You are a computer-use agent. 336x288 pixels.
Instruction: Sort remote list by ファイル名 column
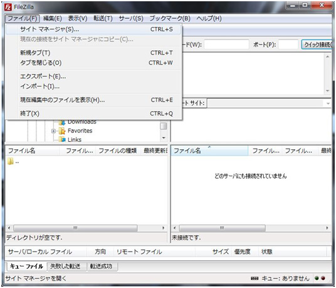tap(210, 151)
